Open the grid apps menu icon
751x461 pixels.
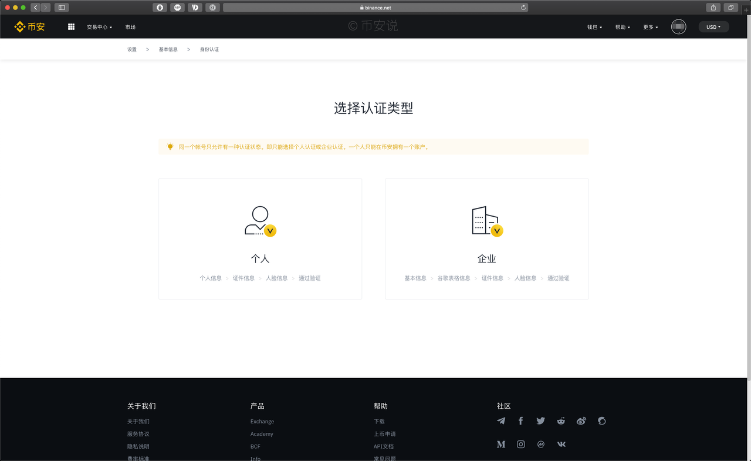(x=71, y=27)
